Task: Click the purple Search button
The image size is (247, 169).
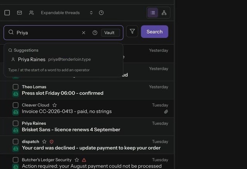Action: [154, 31]
